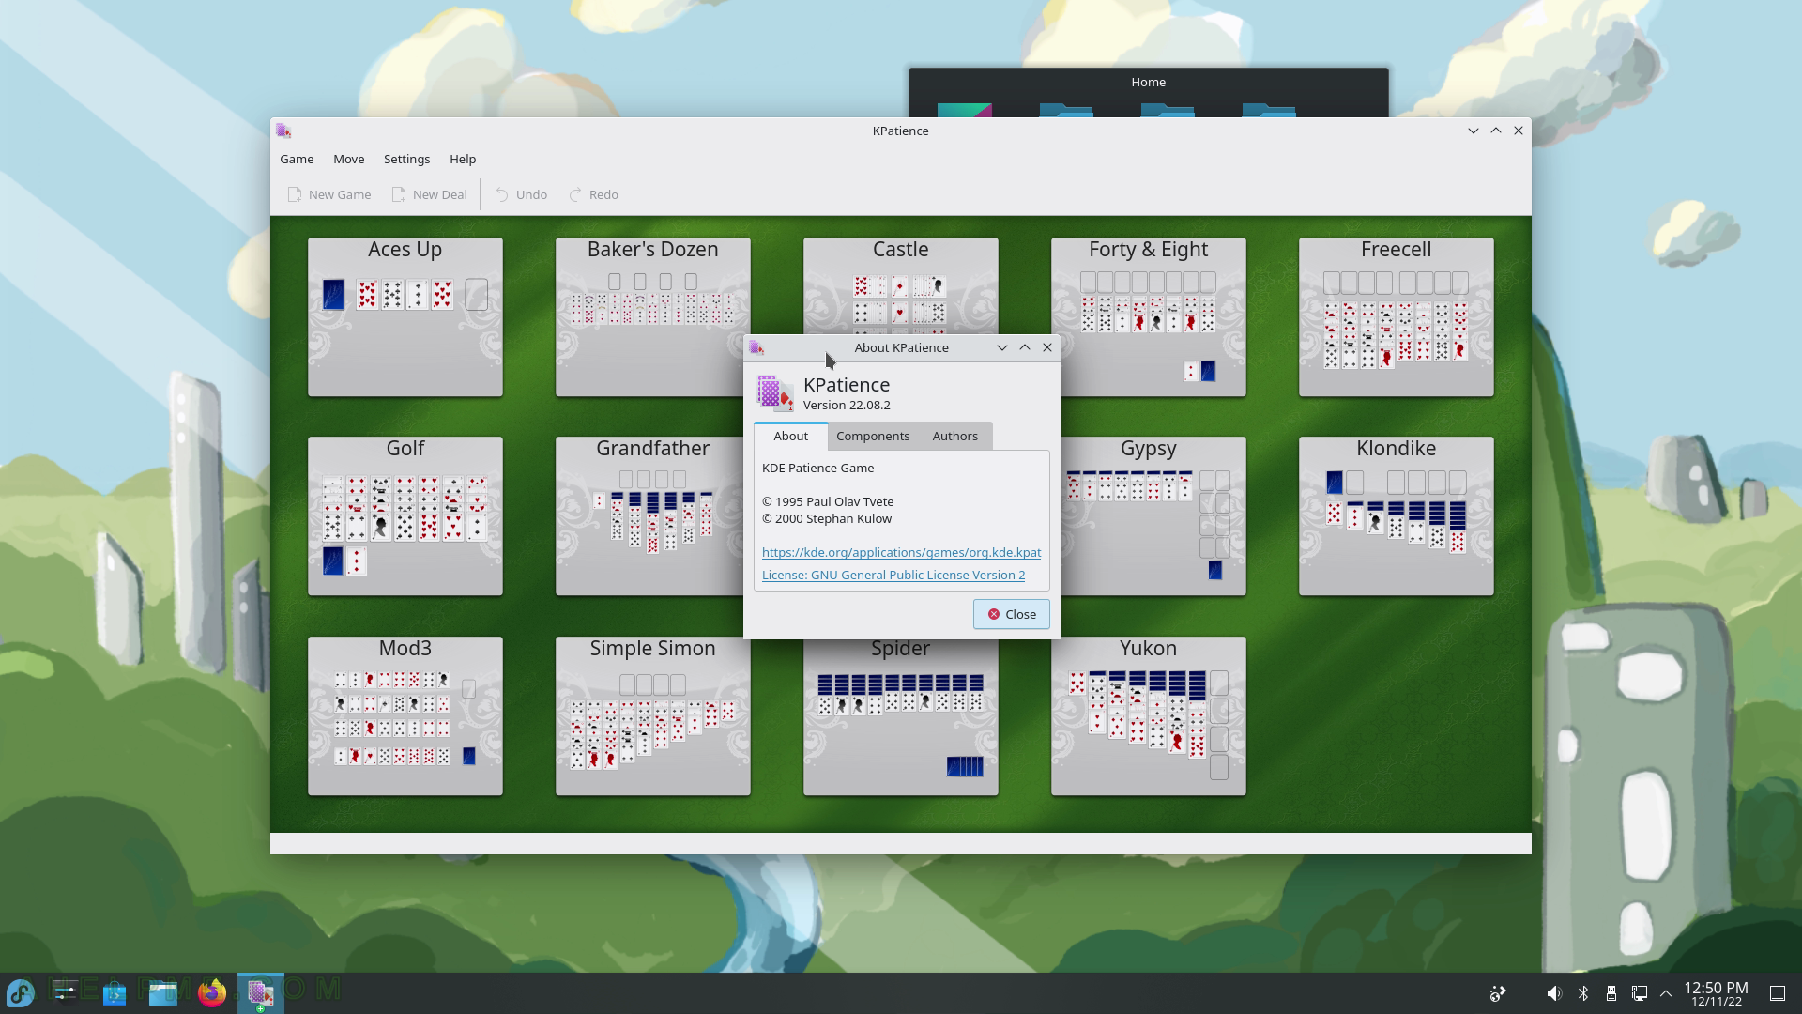Viewport: 1802px width, 1014px height.
Task: Switch to the About tab
Action: [x=790, y=436]
